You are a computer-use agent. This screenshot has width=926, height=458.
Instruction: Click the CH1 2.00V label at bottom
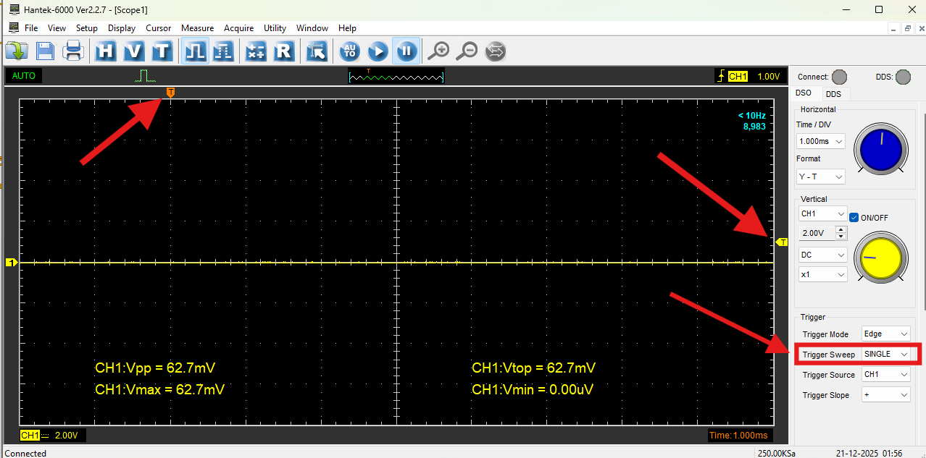pyautogui.click(x=52, y=435)
